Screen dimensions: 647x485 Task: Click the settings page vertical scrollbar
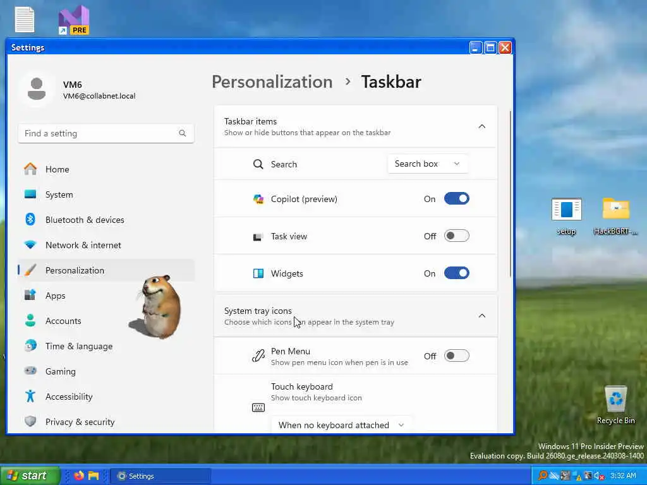click(511, 194)
